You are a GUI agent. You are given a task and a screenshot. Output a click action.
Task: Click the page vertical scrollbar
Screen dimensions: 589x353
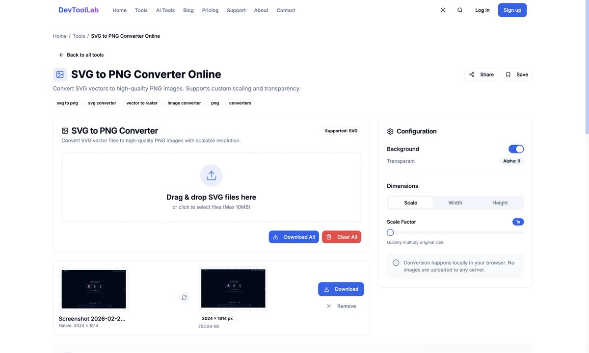coord(587,67)
